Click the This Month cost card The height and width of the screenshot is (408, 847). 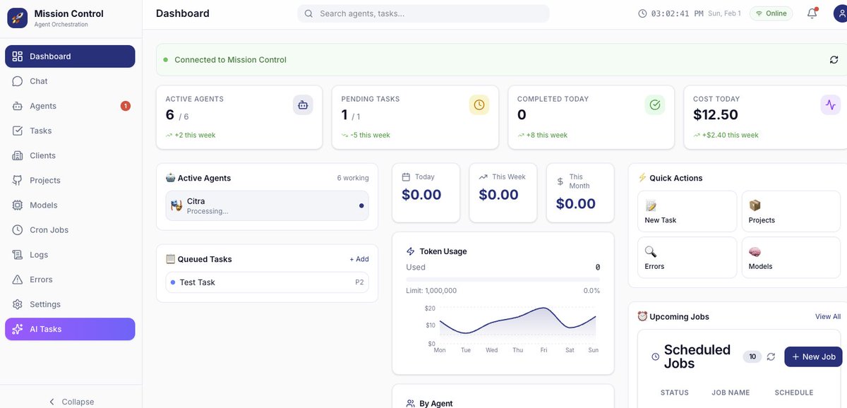tap(580, 193)
